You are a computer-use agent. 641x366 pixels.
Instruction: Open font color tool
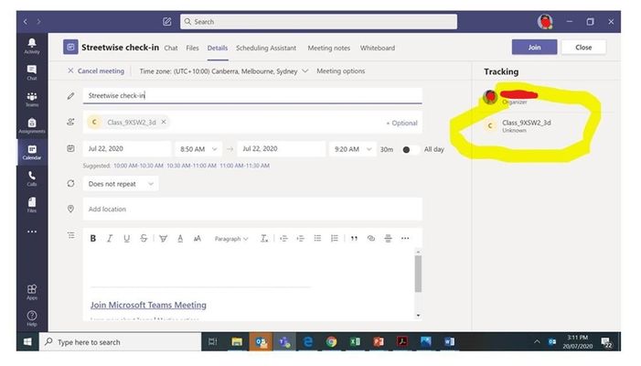tap(180, 239)
